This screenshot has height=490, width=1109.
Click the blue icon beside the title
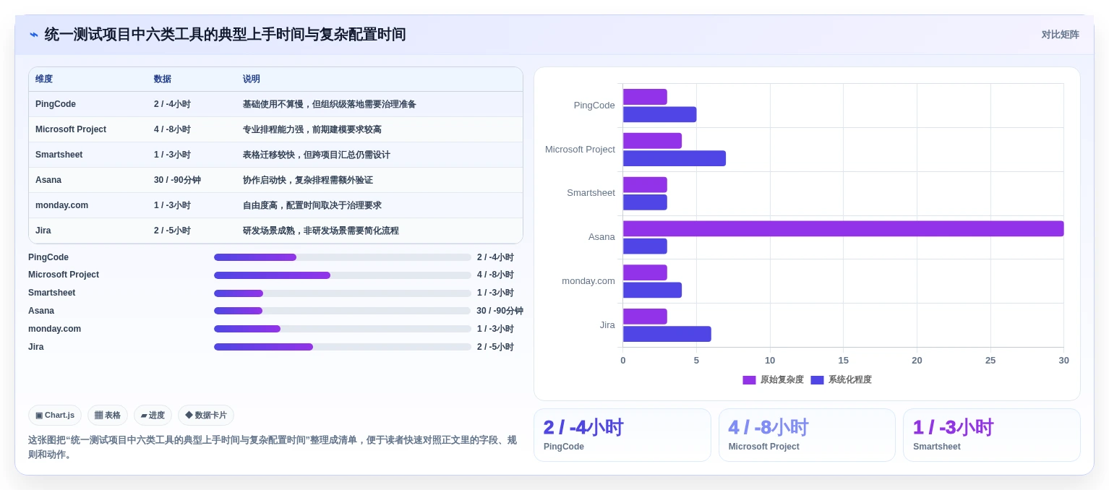(34, 35)
